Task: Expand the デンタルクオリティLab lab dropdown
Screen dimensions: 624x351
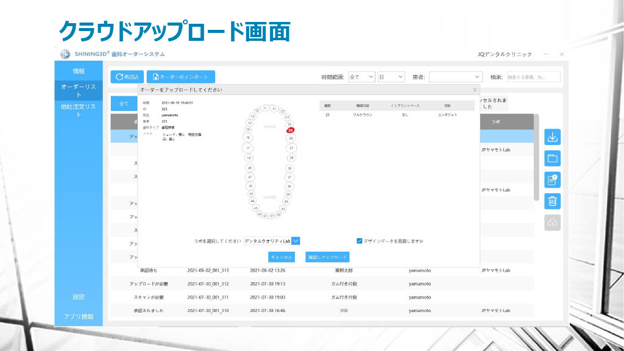Action: point(296,241)
